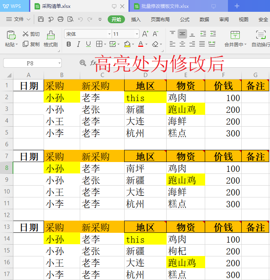Toggle top vertical alignment
270x280 pixels.
(x=173, y=34)
